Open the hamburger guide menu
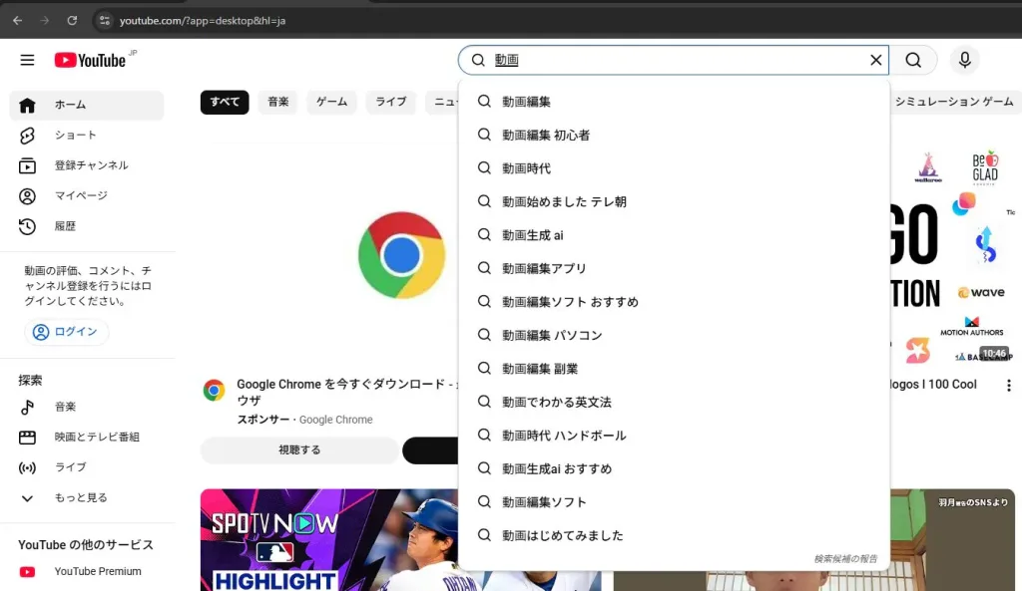The width and height of the screenshot is (1022, 591). (x=27, y=60)
